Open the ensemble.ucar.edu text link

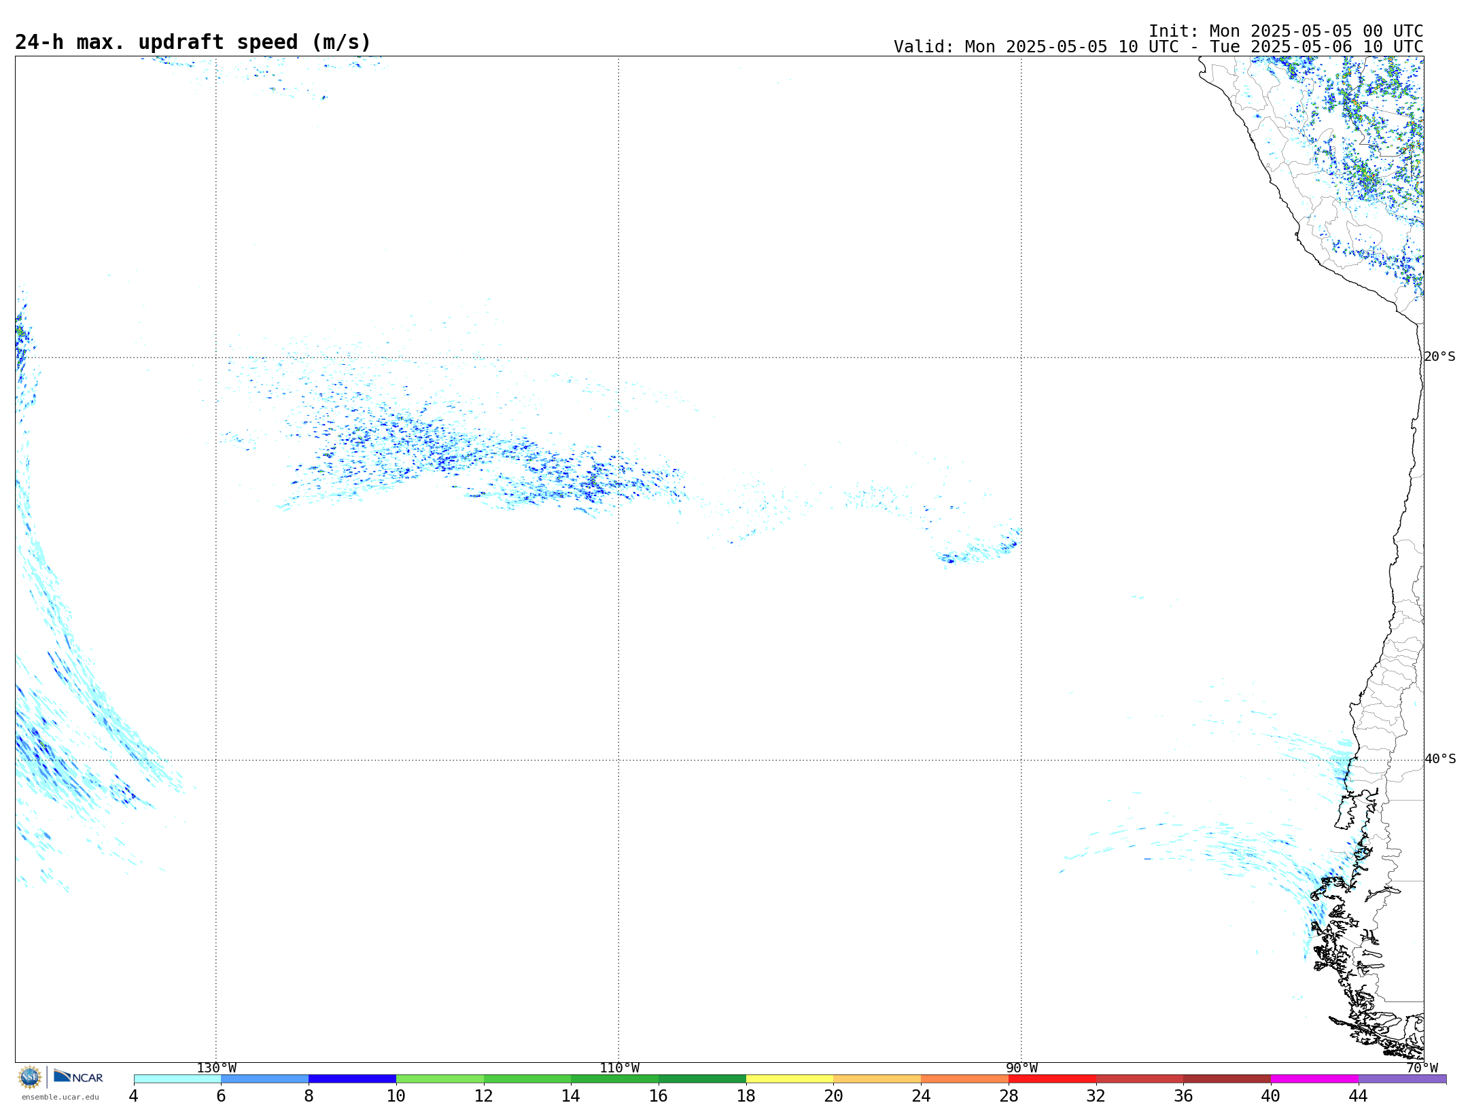[x=60, y=1097]
